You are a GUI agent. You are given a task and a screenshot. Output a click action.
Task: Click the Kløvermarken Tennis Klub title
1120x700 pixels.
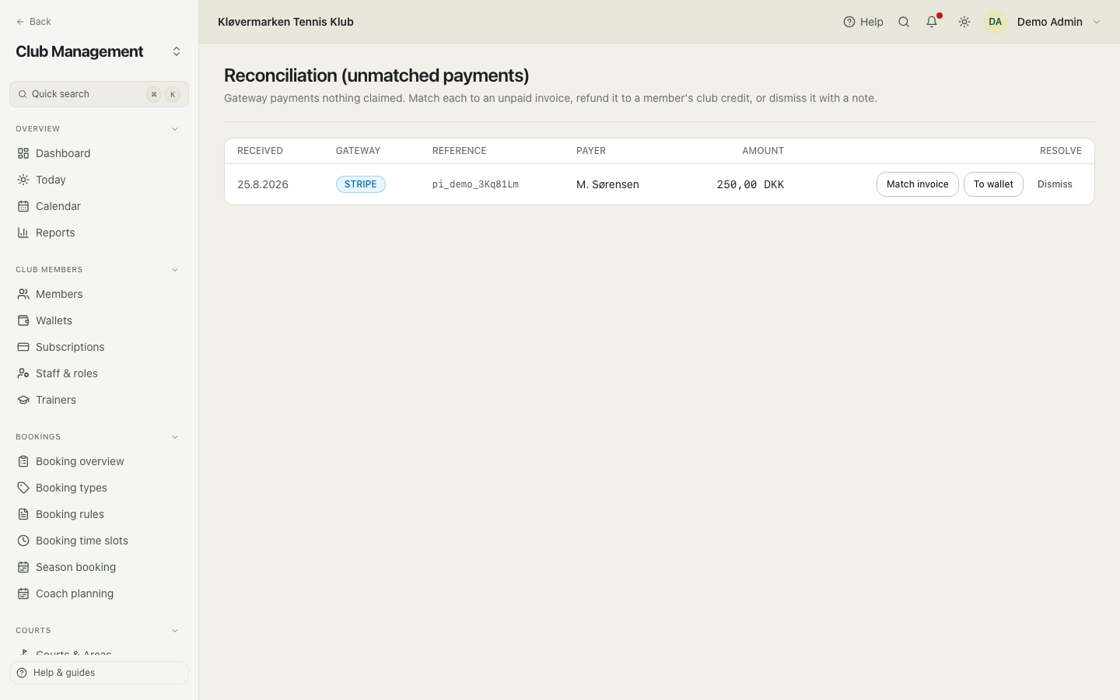pos(285,22)
